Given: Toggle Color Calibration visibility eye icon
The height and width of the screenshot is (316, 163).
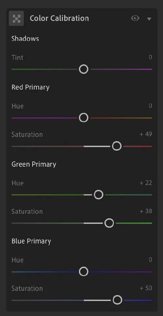Looking at the screenshot, I should tap(135, 18).
